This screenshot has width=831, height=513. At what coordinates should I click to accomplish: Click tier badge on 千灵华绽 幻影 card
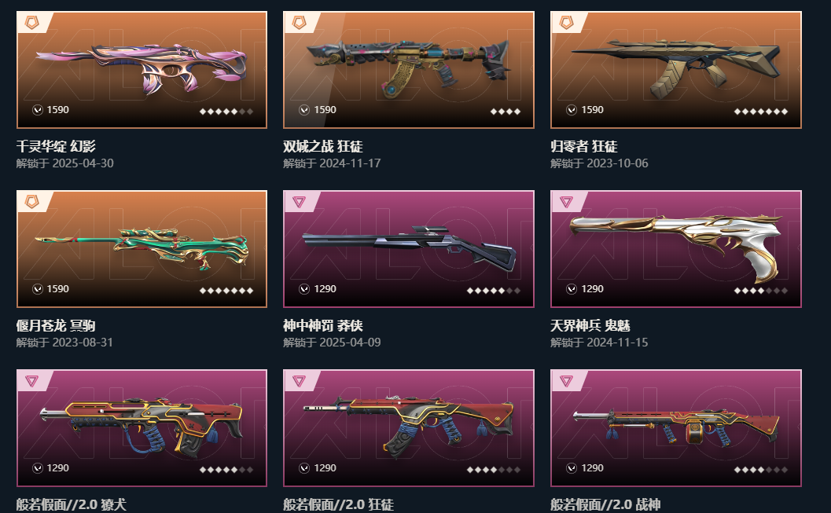pyautogui.click(x=32, y=23)
